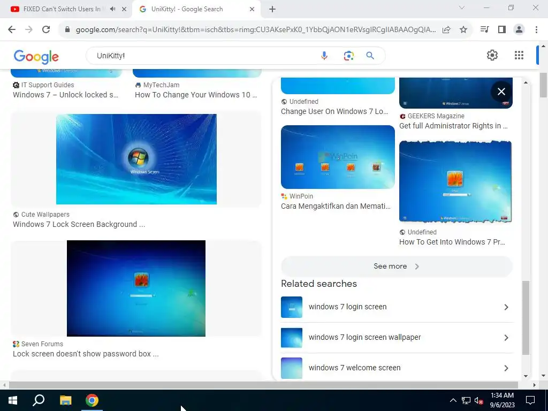548x411 pixels.
Task: Click the Cute Wallpapers source label
Action: point(45,215)
